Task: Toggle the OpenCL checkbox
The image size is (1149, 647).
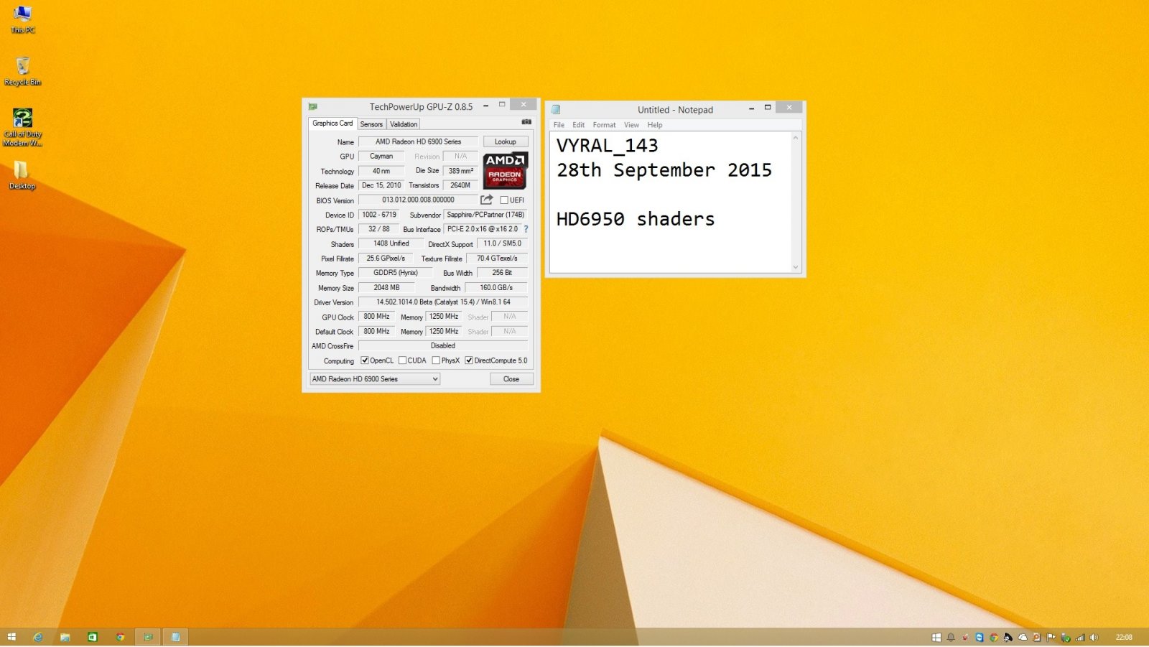Action: [365, 360]
